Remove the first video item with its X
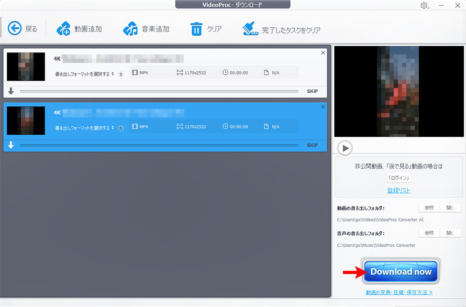The width and height of the screenshot is (466, 307). (323, 53)
